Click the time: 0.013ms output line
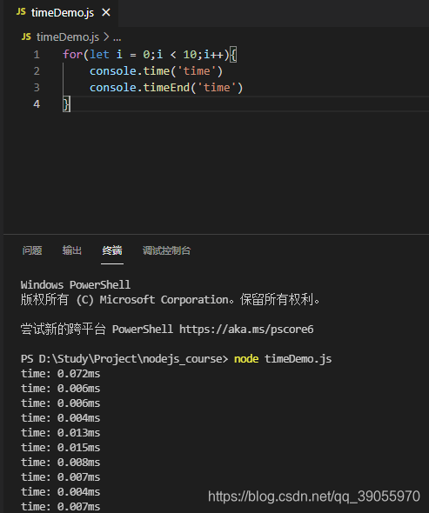The image size is (429, 513). coord(61,433)
